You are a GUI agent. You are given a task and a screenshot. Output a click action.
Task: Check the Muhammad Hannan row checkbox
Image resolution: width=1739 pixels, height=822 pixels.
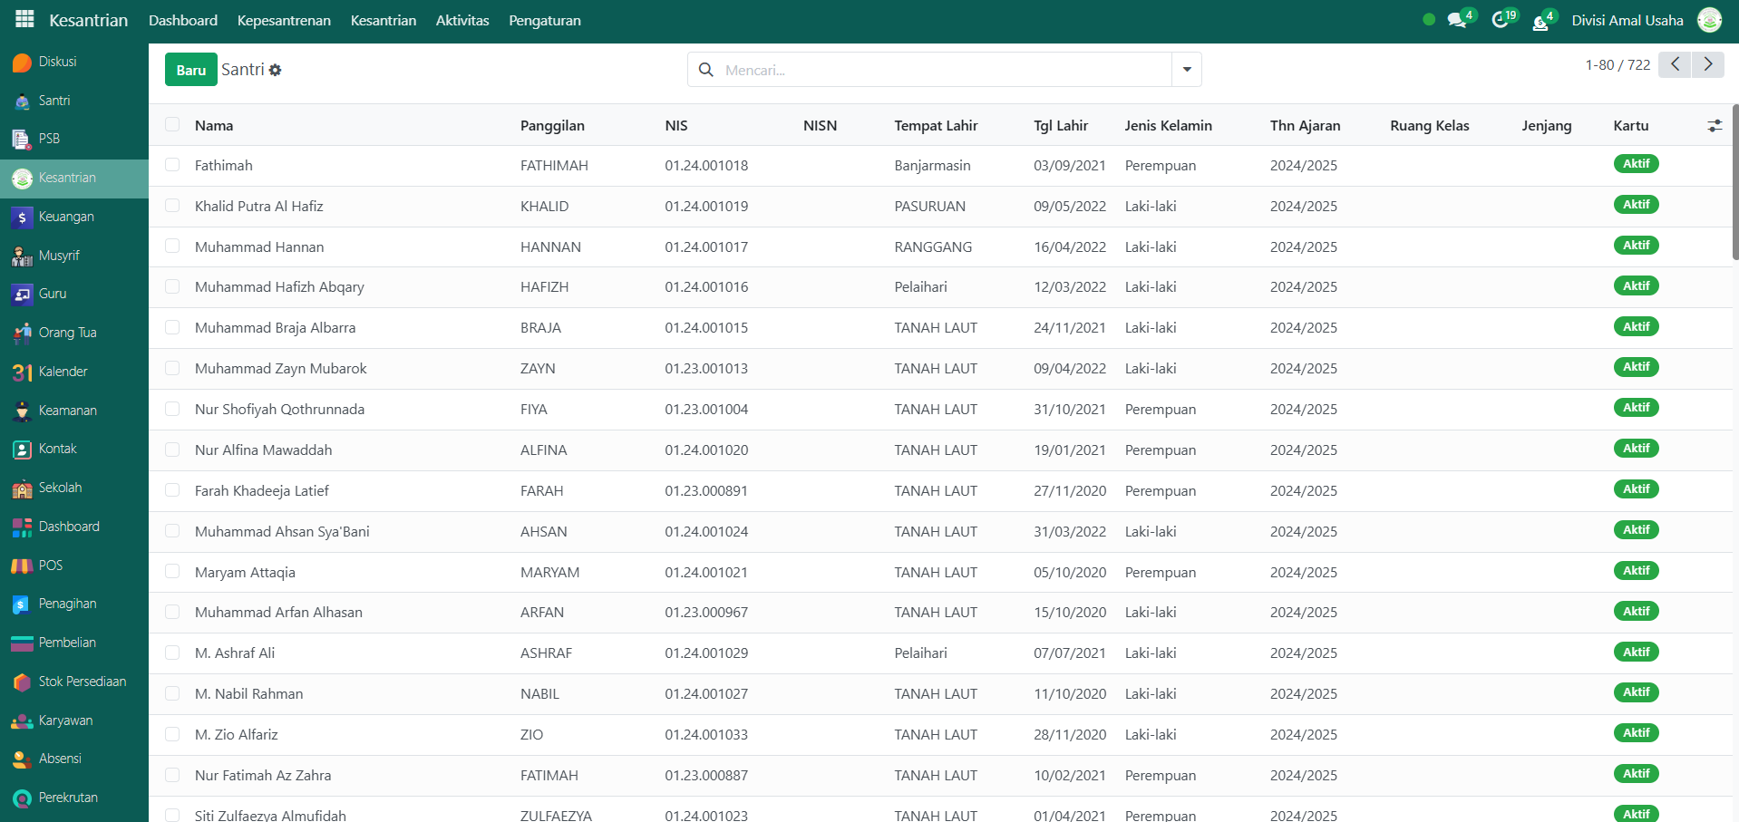[x=172, y=247]
